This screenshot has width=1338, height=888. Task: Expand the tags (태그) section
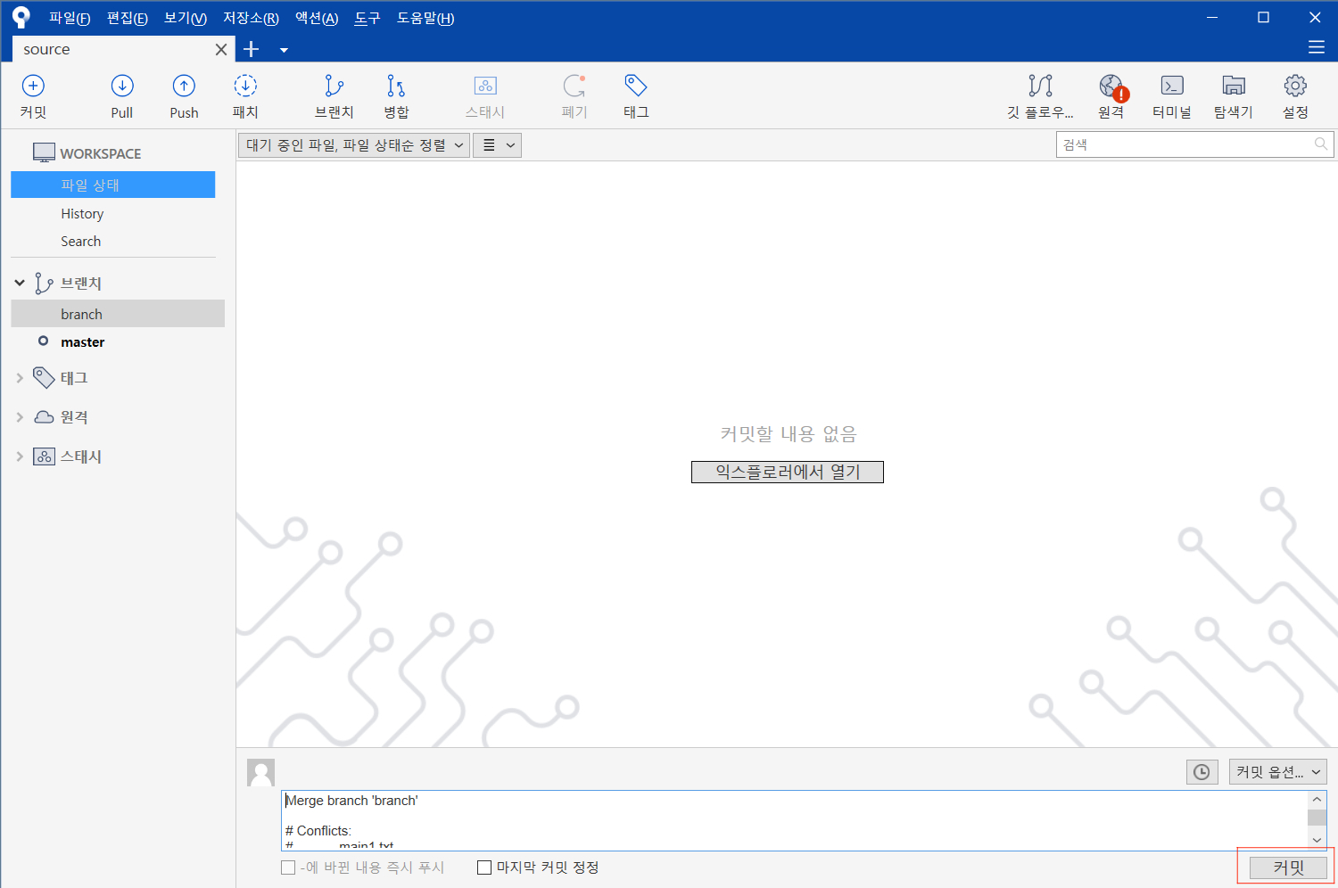(x=20, y=378)
